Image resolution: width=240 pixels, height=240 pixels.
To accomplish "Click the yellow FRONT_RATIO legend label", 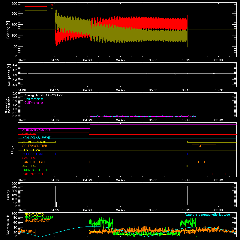I will pos(34,214).
